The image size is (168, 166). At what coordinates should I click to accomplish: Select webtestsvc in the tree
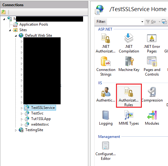tap(40, 124)
